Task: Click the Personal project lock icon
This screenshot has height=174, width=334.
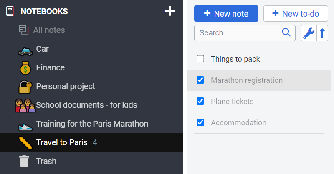Action: point(25,87)
